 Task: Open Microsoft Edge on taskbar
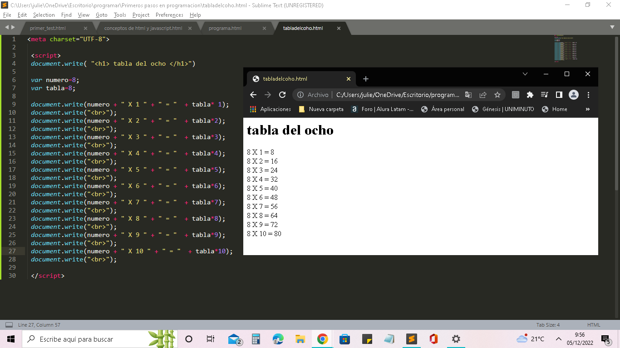coord(278,339)
